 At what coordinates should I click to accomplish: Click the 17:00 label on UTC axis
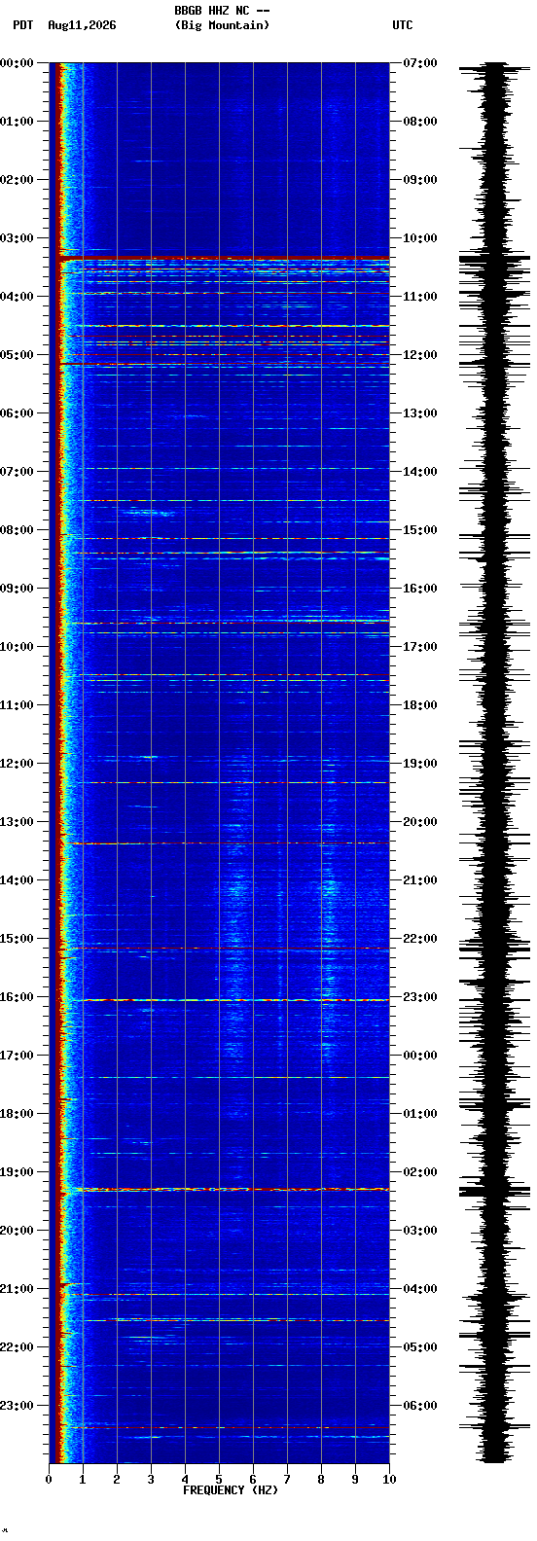coord(420,647)
